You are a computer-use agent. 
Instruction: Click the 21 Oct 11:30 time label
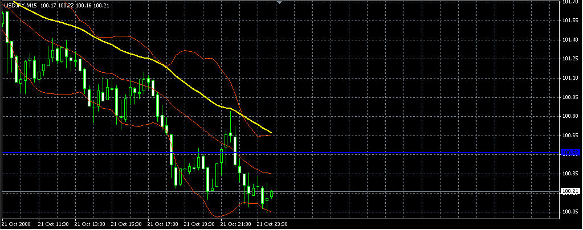pyautogui.click(x=53, y=224)
